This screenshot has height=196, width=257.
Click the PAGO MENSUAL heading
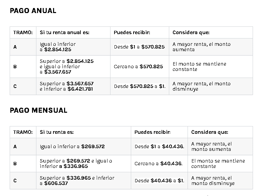click(x=38, y=110)
